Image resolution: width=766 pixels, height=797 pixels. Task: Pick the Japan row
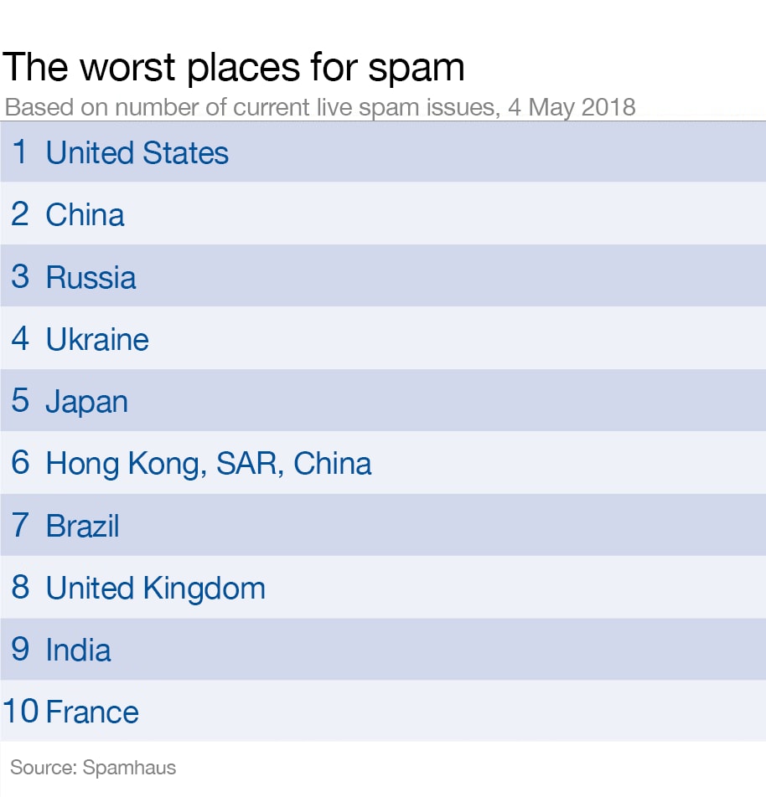(x=383, y=400)
